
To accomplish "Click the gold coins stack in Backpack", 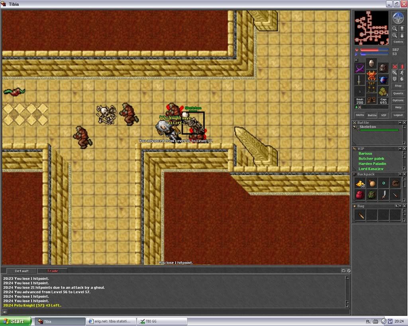I will pos(360,183).
